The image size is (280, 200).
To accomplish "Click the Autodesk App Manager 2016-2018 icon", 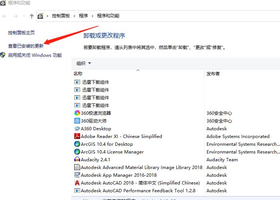I will [77, 175].
